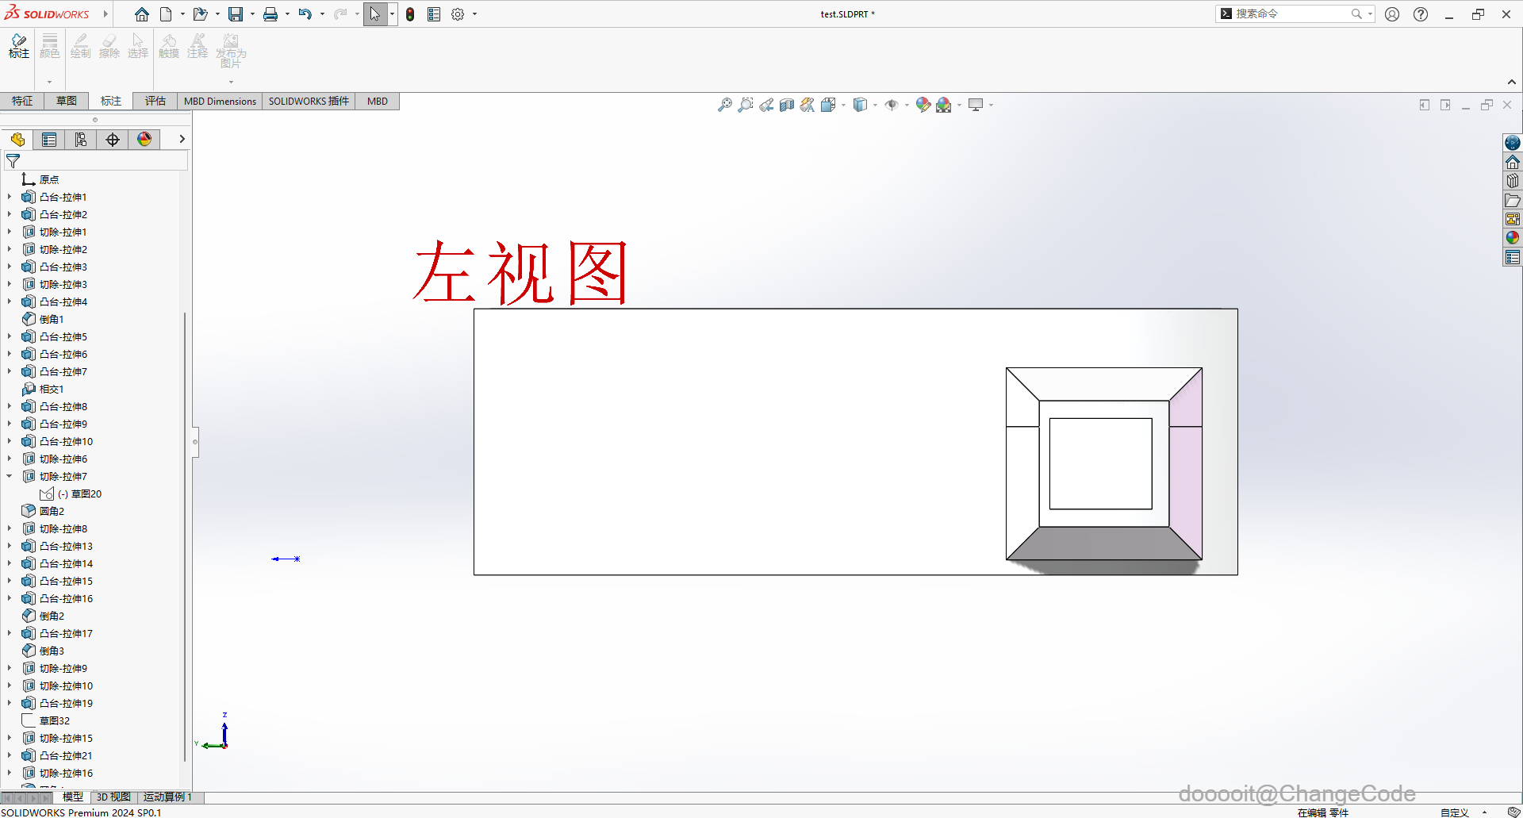Click the 发布为图片 button
The height and width of the screenshot is (818, 1523).
point(230,52)
